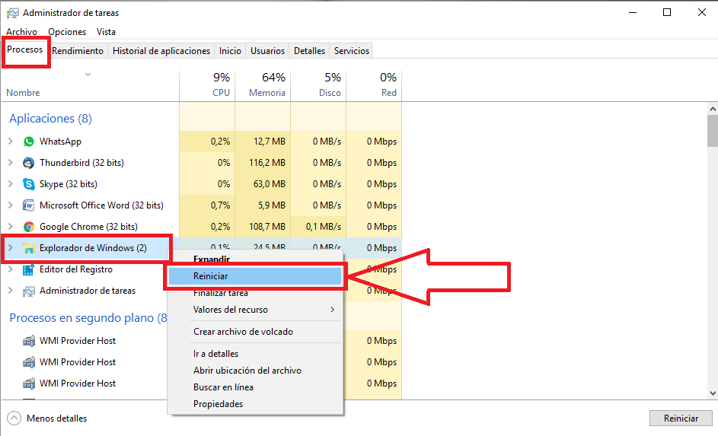Choose Crear archivo de volcado
718x436 pixels.
[x=254, y=332]
